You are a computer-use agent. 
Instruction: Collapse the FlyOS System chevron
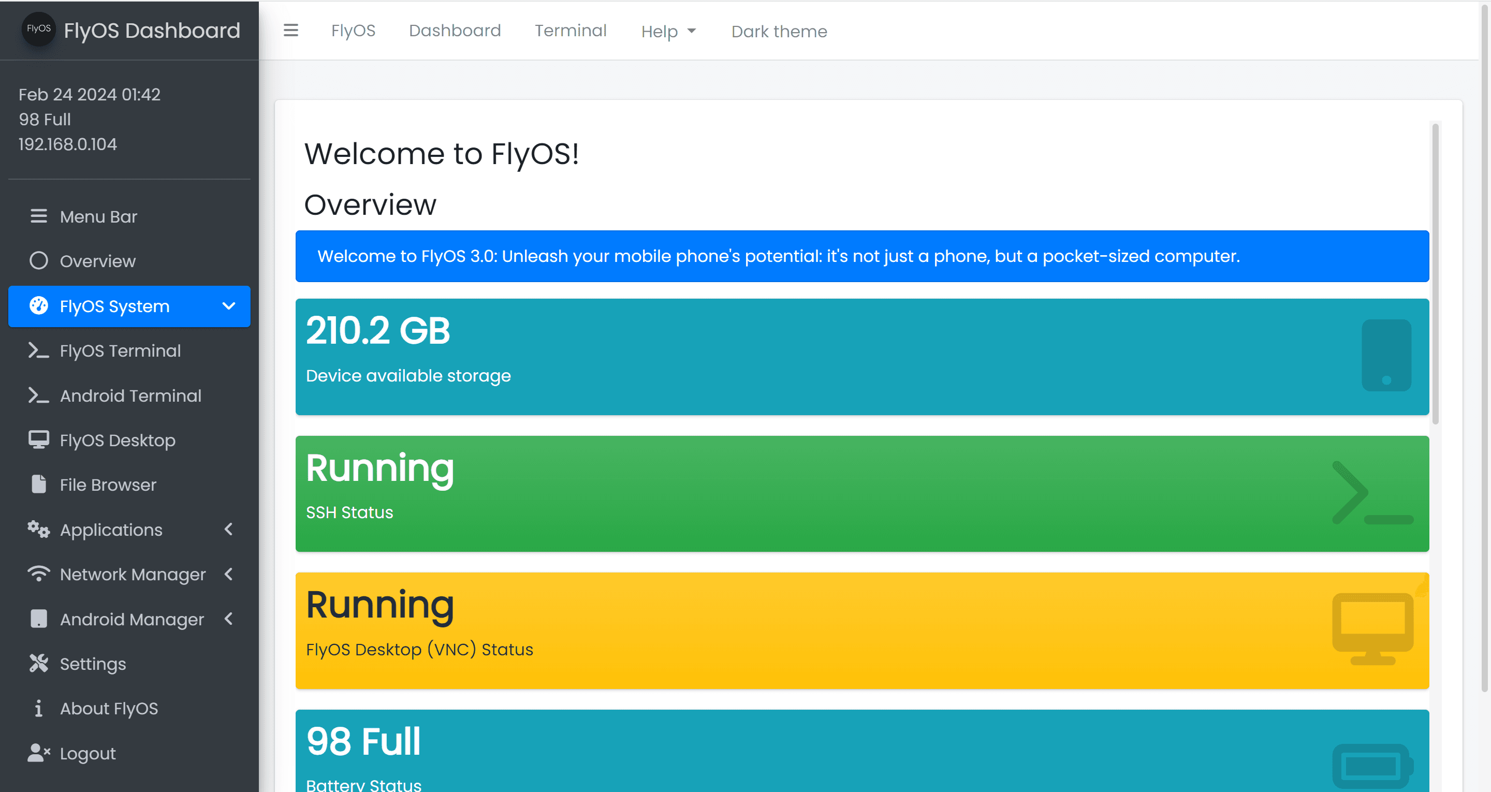coord(229,306)
